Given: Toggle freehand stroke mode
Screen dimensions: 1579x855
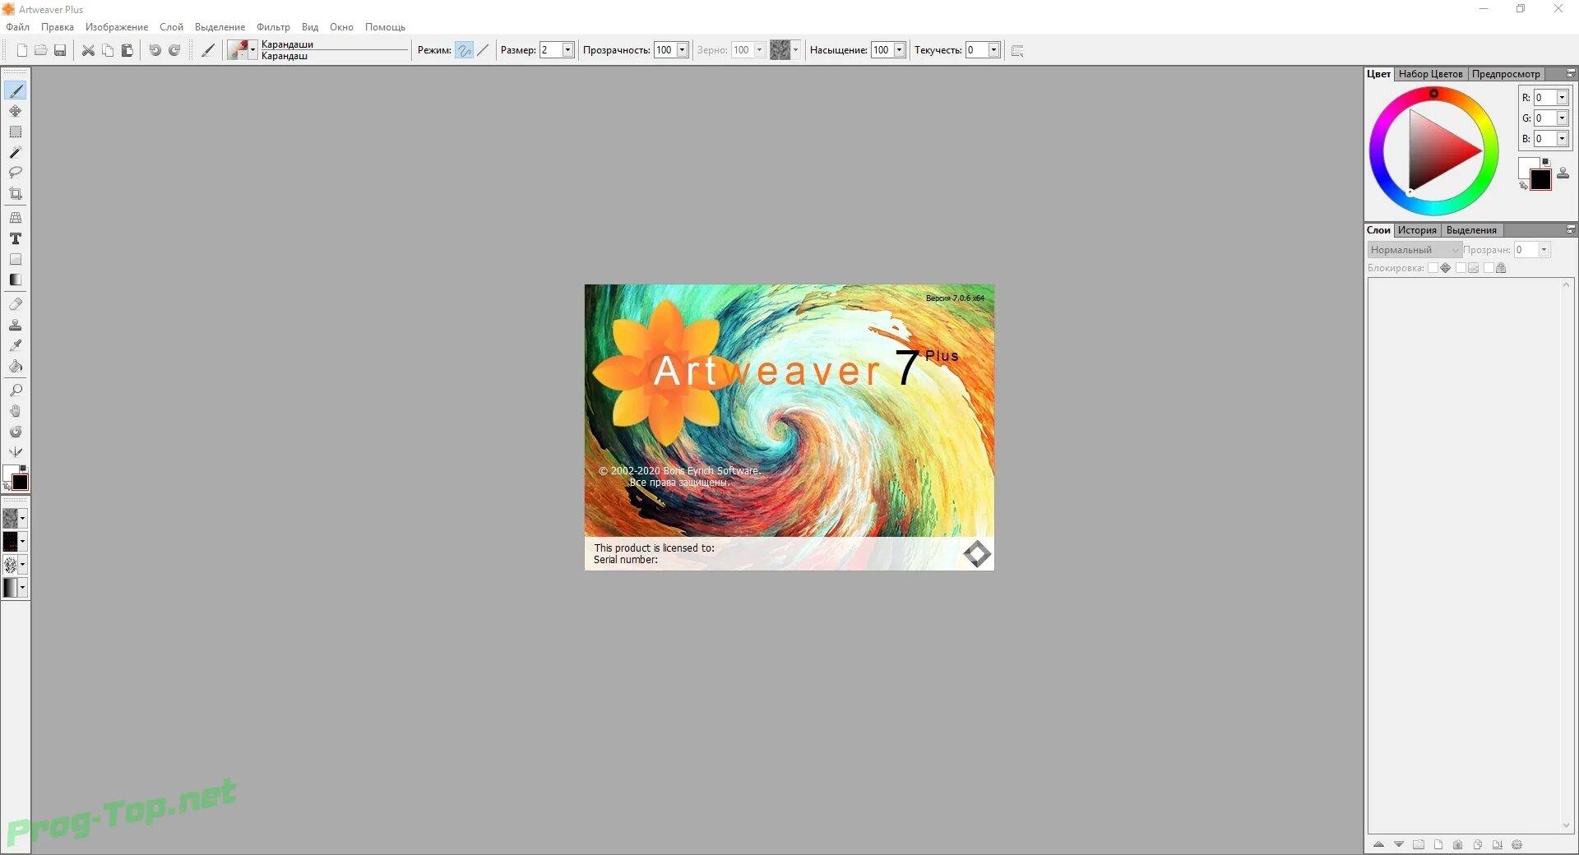Looking at the screenshot, I should pos(465,50).
